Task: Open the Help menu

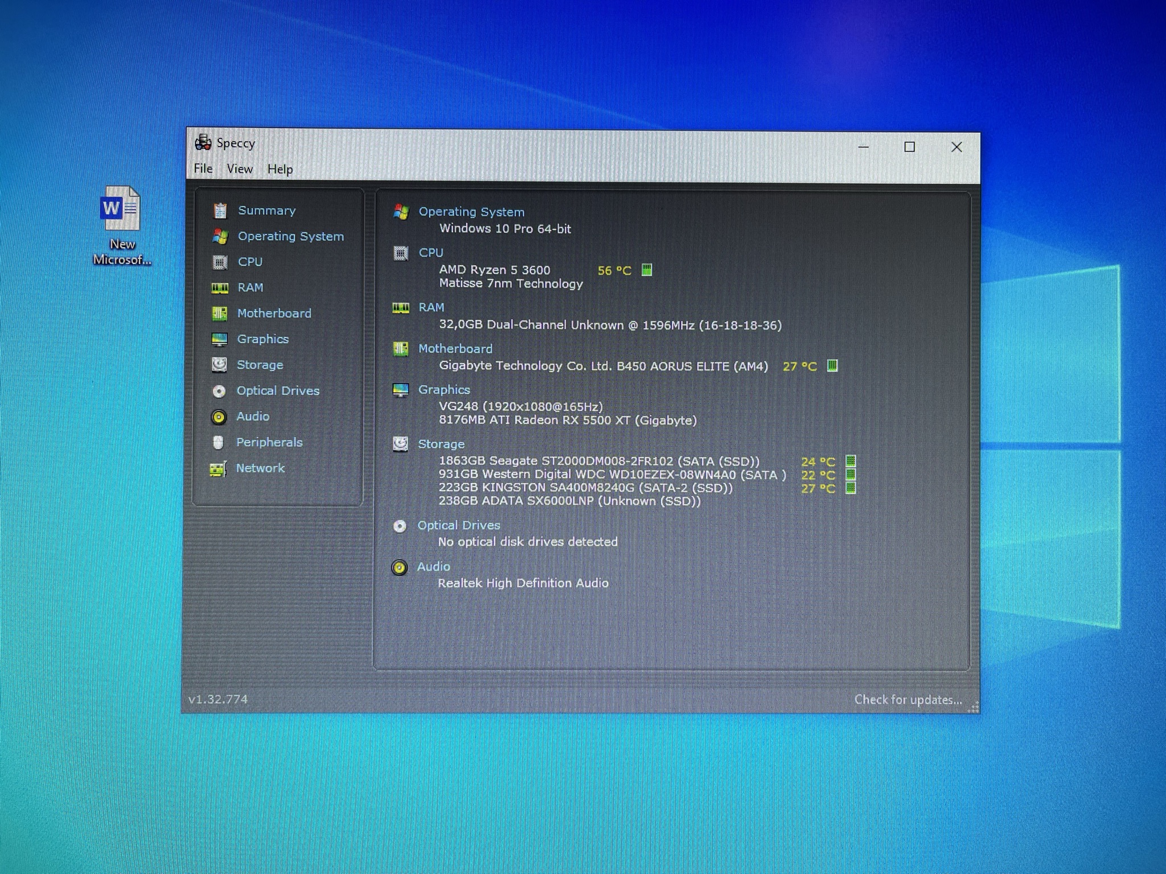Action: tap(280, 169)
